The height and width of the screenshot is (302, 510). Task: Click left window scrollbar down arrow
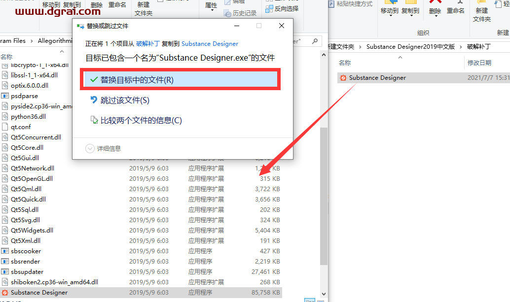(x=324, y=294)
